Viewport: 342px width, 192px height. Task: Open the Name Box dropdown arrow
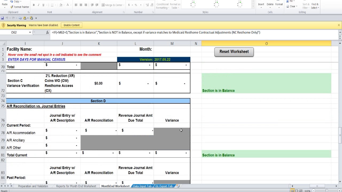[30, 32]
